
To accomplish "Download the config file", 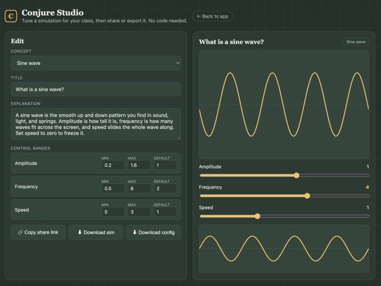I will coord(153,232).
